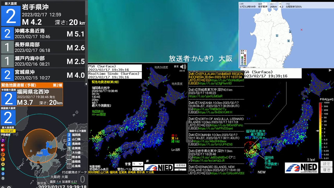This screenshot has width=334, height=188.
Task: Click the large blue 2 badge for 岩手県沖
Action: pos(11,16)
